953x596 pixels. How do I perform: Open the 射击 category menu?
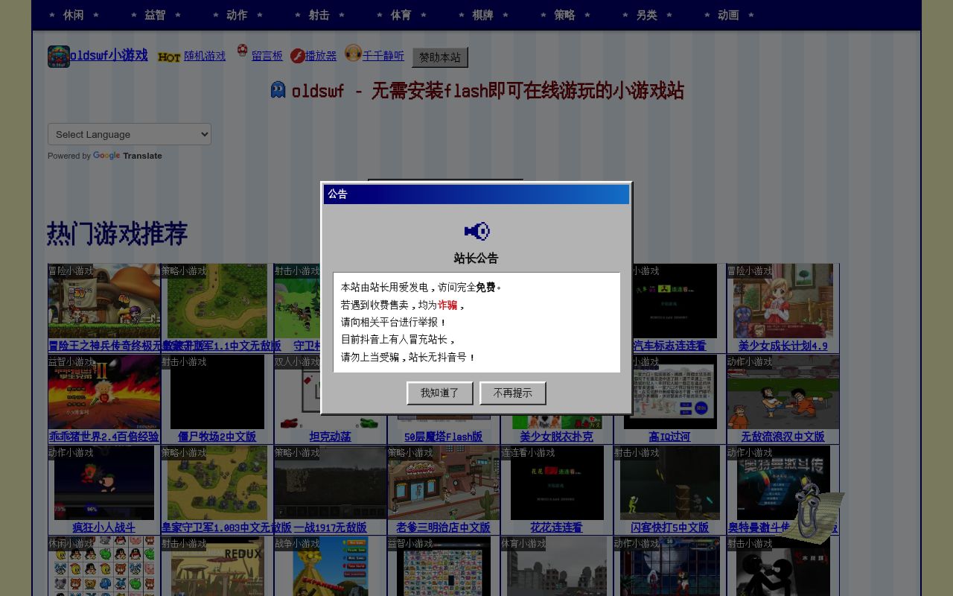(319, 15)
